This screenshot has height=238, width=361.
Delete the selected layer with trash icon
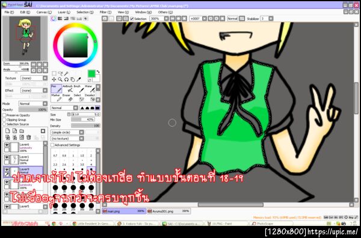[28, 137]
